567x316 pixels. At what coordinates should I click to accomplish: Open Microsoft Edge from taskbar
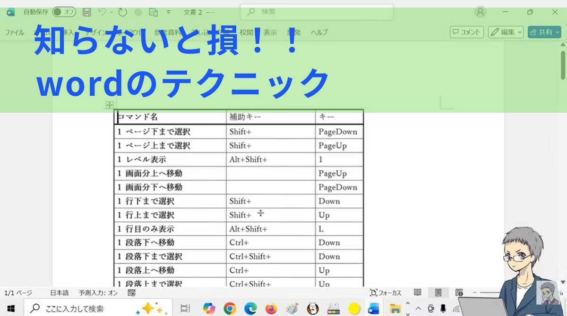pyautogui.click(x=250, y=308)
